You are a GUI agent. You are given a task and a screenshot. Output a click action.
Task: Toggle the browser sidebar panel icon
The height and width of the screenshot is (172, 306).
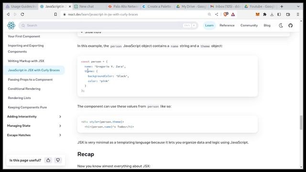[279, 14]
